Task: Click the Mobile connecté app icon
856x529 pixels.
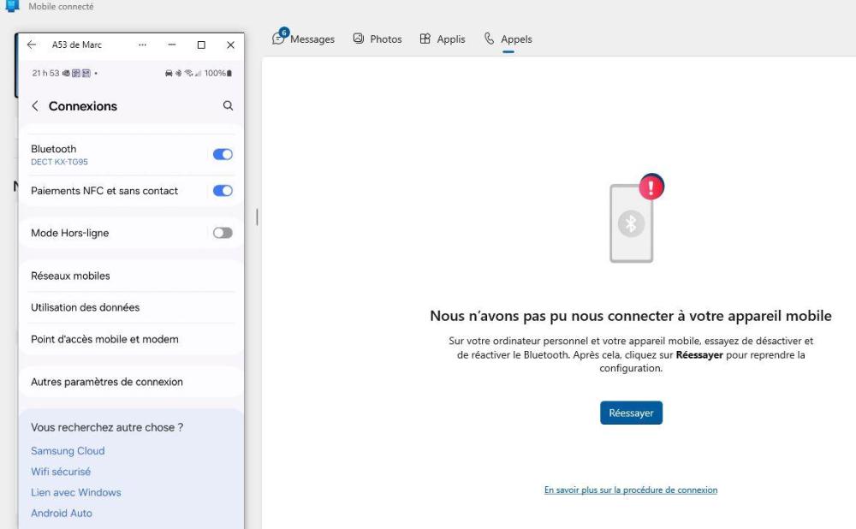Action: click(x=12, y=7)
